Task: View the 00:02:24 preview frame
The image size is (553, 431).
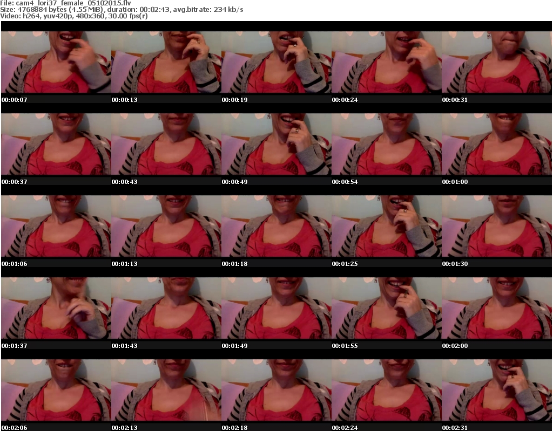Action: click(x=387, y=390)
